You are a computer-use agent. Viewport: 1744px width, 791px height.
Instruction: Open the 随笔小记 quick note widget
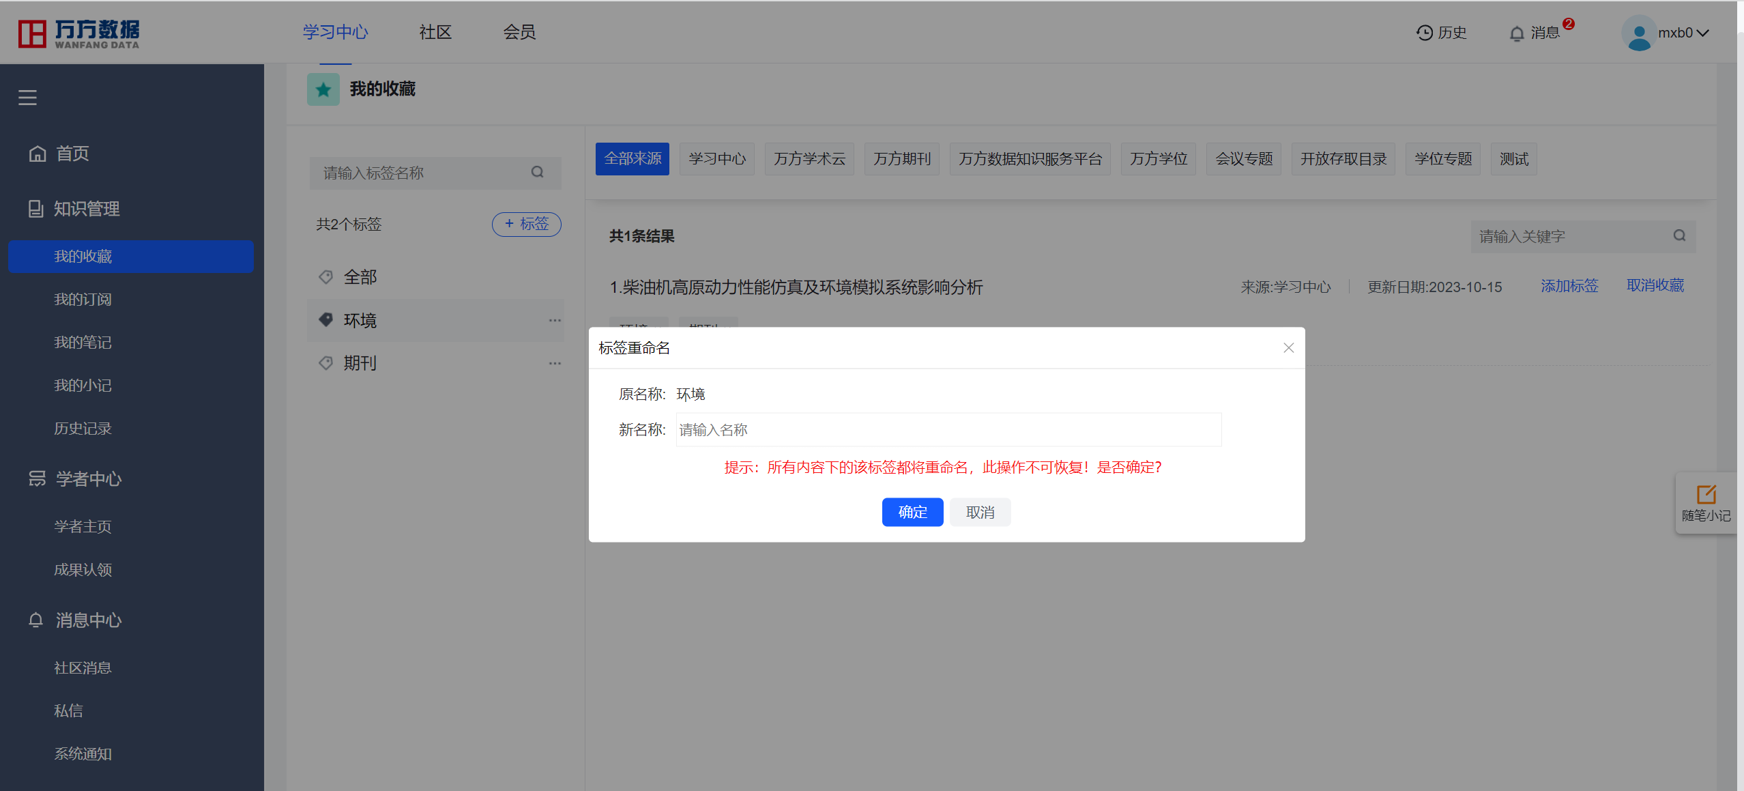1706,503
